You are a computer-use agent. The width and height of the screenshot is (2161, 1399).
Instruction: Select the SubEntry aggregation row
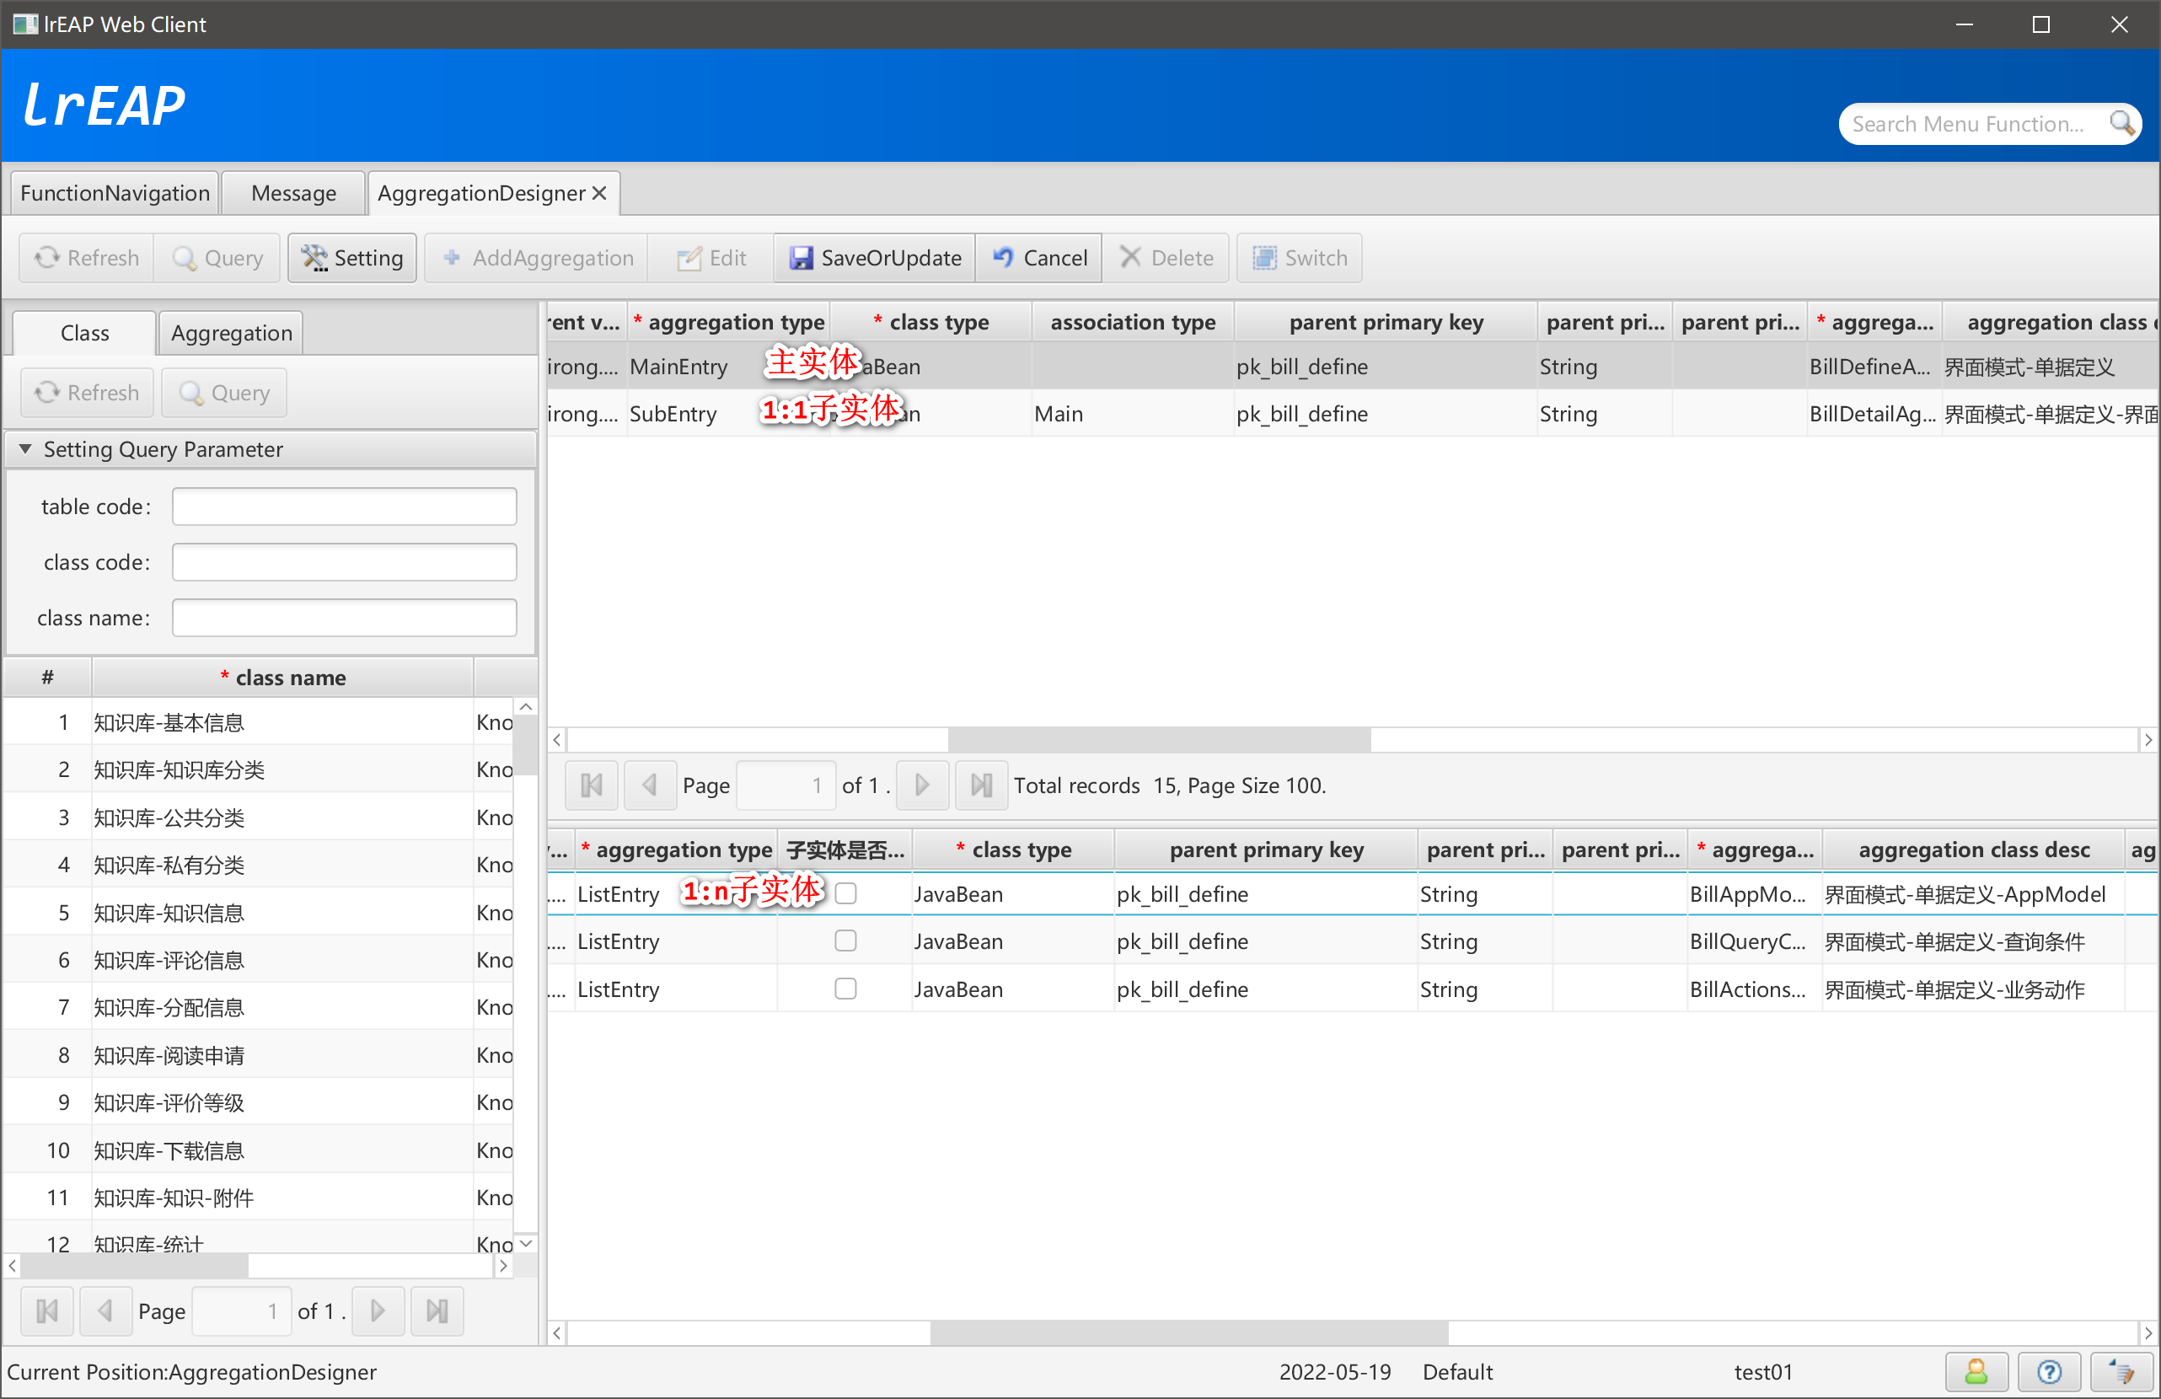[1352, 414]
